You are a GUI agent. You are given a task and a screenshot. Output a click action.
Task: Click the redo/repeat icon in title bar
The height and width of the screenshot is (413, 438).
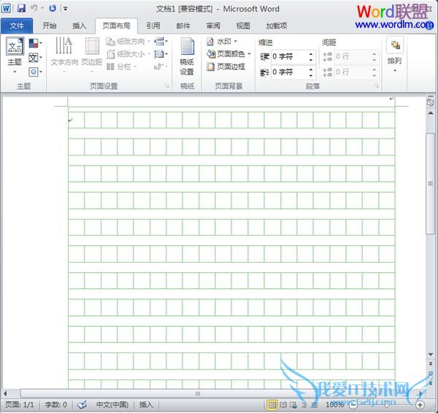pyautogui.click(x=53, y=8)
